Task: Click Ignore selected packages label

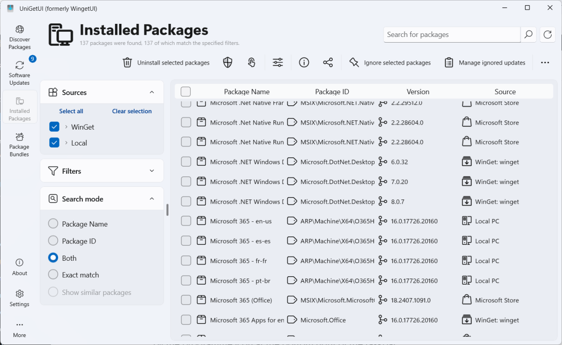Action: click(397, 63)
